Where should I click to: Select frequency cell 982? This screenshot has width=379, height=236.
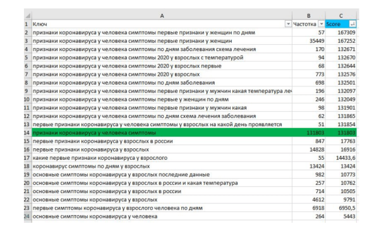pyautogui.click(x=309, y=174)
